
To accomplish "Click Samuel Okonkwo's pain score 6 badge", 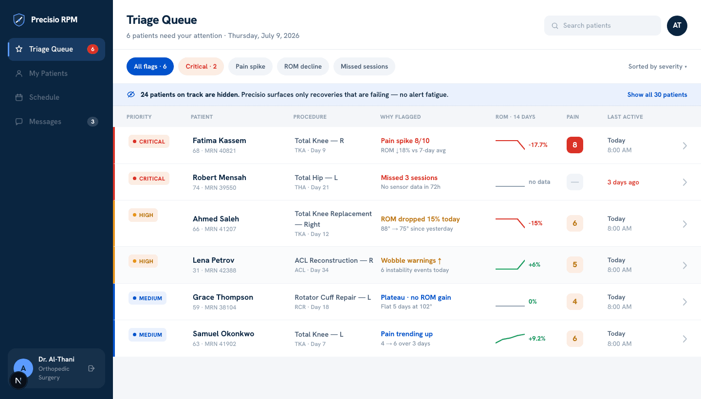I will [x=575, y=339].
